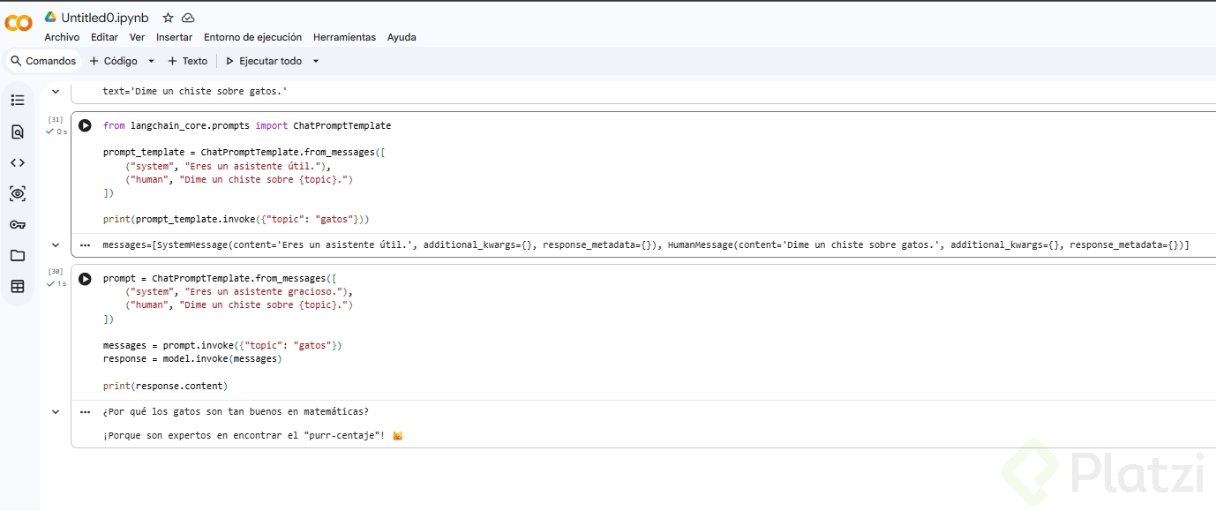Screen dimensions: 1216x511
Task: Open the data table sidebar icon
Action: 18,286
